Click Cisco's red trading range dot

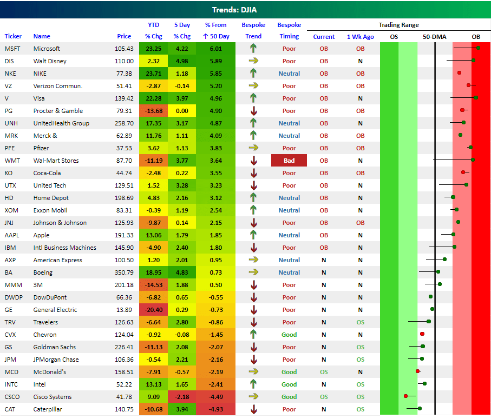coord(405,396)
